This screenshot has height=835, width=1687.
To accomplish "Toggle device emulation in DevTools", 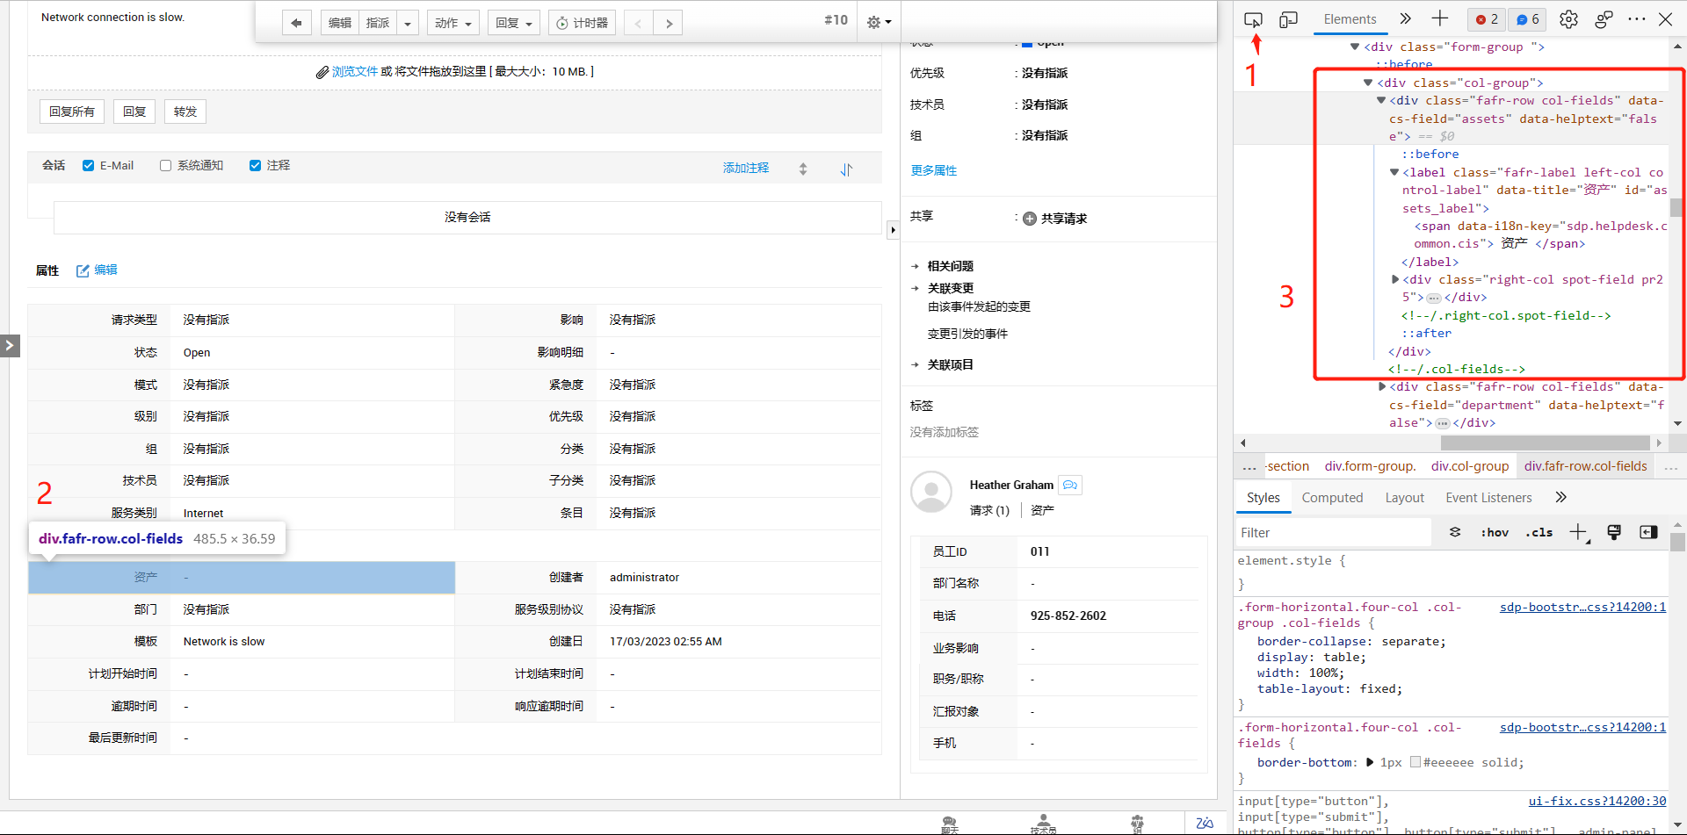I will 1288,20.
